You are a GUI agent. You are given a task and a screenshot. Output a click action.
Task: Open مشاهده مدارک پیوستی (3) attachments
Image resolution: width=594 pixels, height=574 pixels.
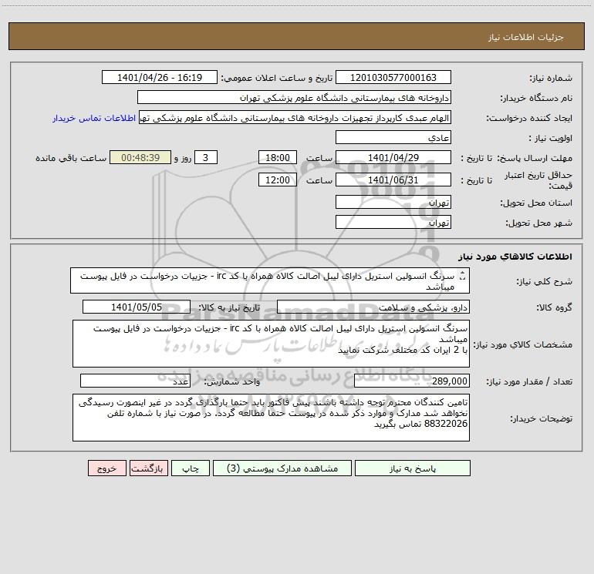click(282, 468)
